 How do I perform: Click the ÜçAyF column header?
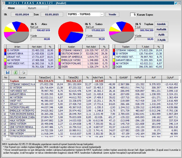pyautogui.click(x=170, y=77)
